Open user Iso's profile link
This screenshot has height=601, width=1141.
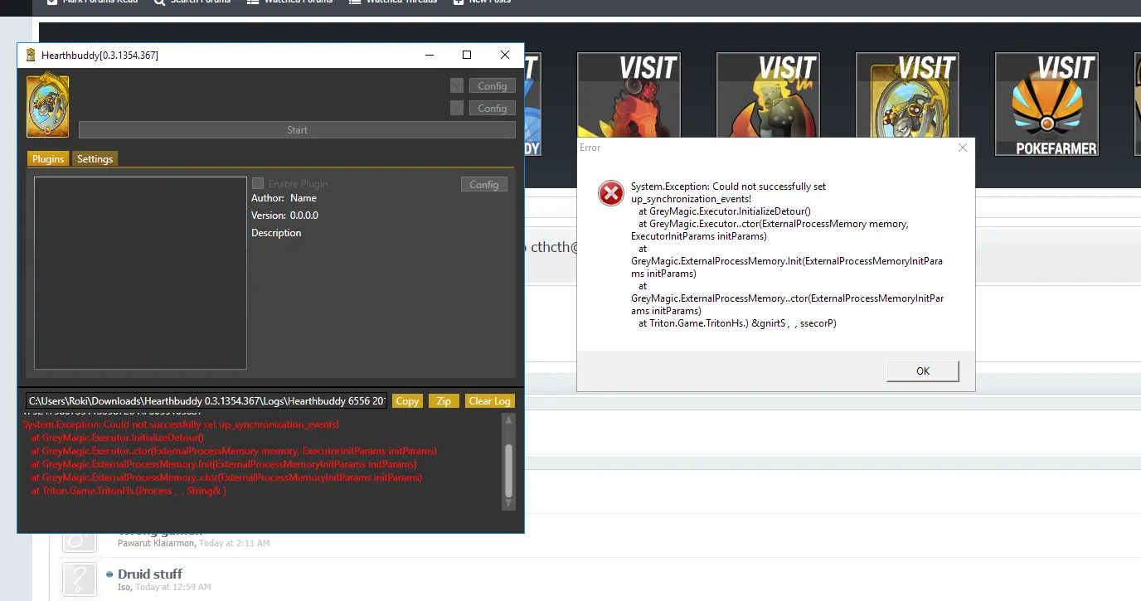(124, 587)
